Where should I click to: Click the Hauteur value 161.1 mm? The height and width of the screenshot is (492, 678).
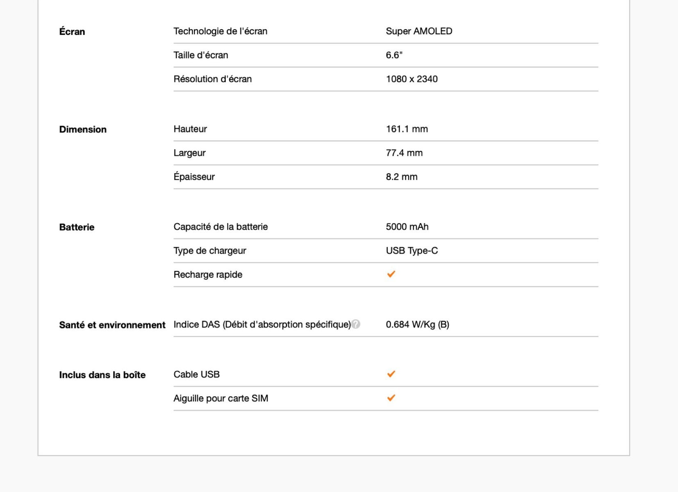point(407,129)
